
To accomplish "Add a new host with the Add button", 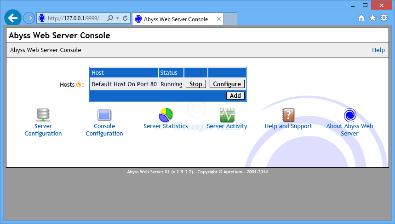I will pos(235,96).
